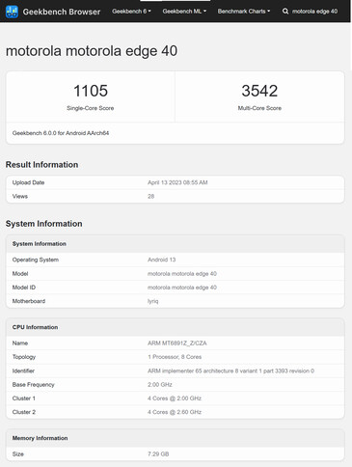352x467 pixels.
Task: Click the Base Frequency label
Action: (x=33, y=385)
